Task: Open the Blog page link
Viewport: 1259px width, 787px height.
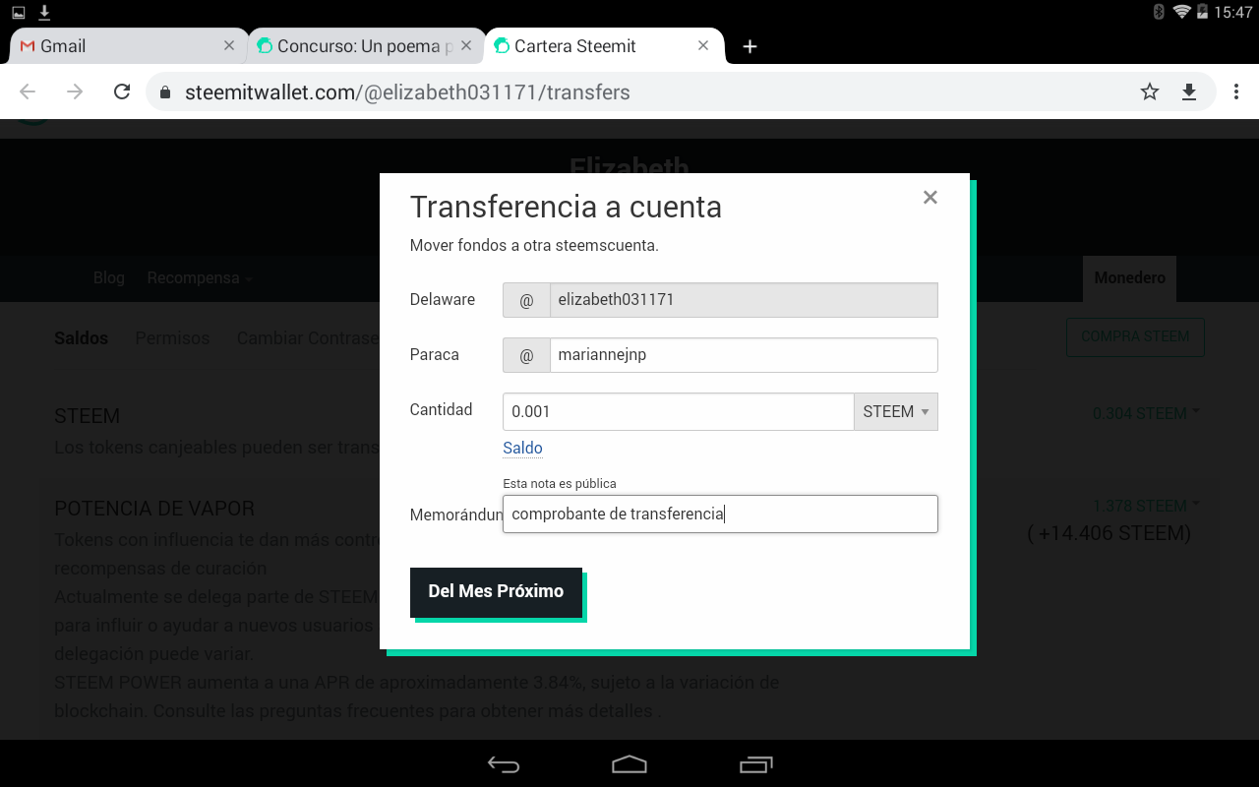Action: (x=109, y=277)
